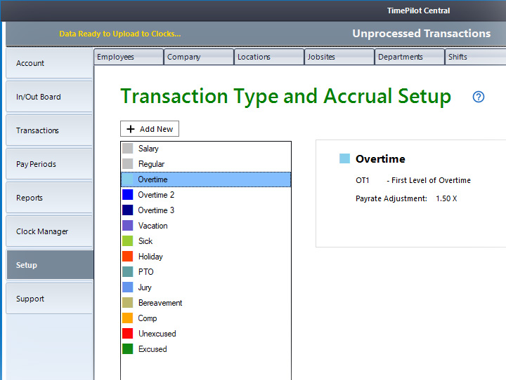This screenshot has width=506, height=380.
Task: Open the Employees tab
Action: coord(129,57)
